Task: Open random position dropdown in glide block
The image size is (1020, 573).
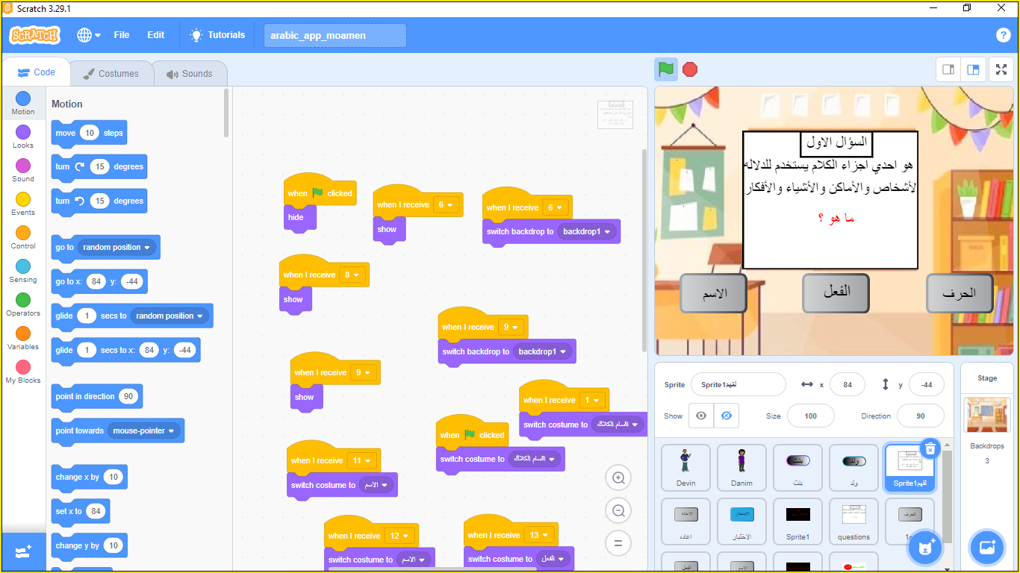Action: click(x=170, y=316)
